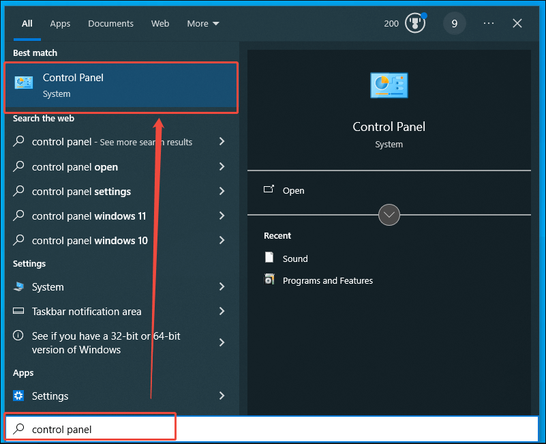Switch to the Documents tab
Image resolution: width=546 pixels, height=444 pixels.
(110, 23)
